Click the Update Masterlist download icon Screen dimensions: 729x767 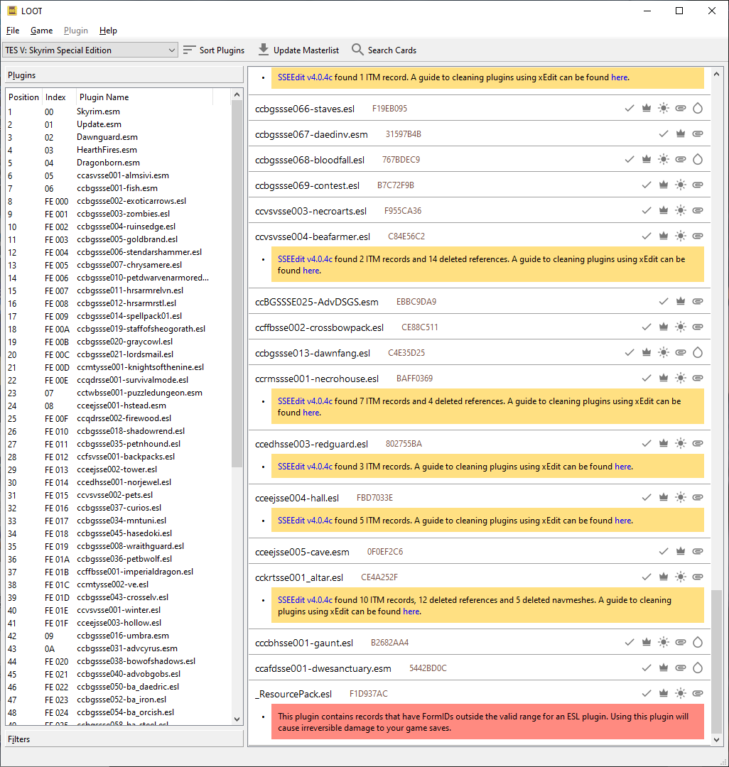pyautogui.click(x=264, y=50)
